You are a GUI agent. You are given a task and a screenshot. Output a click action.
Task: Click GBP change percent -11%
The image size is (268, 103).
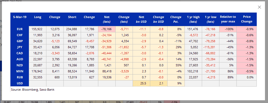coord(176,41)
